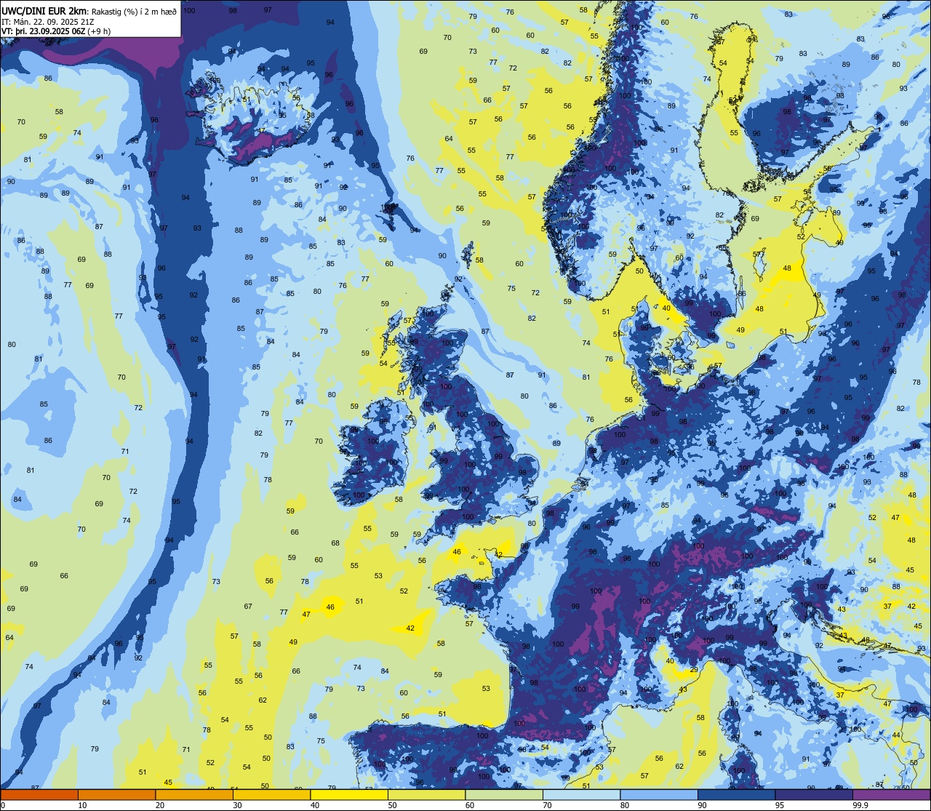
Task: Click the '99.9' legend scale label
Action: point(860,805)
